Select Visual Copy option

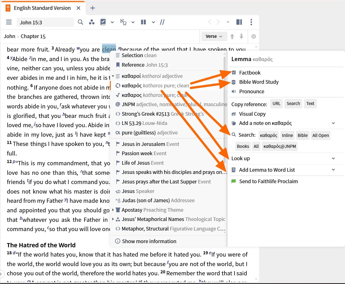pos(249,114)
